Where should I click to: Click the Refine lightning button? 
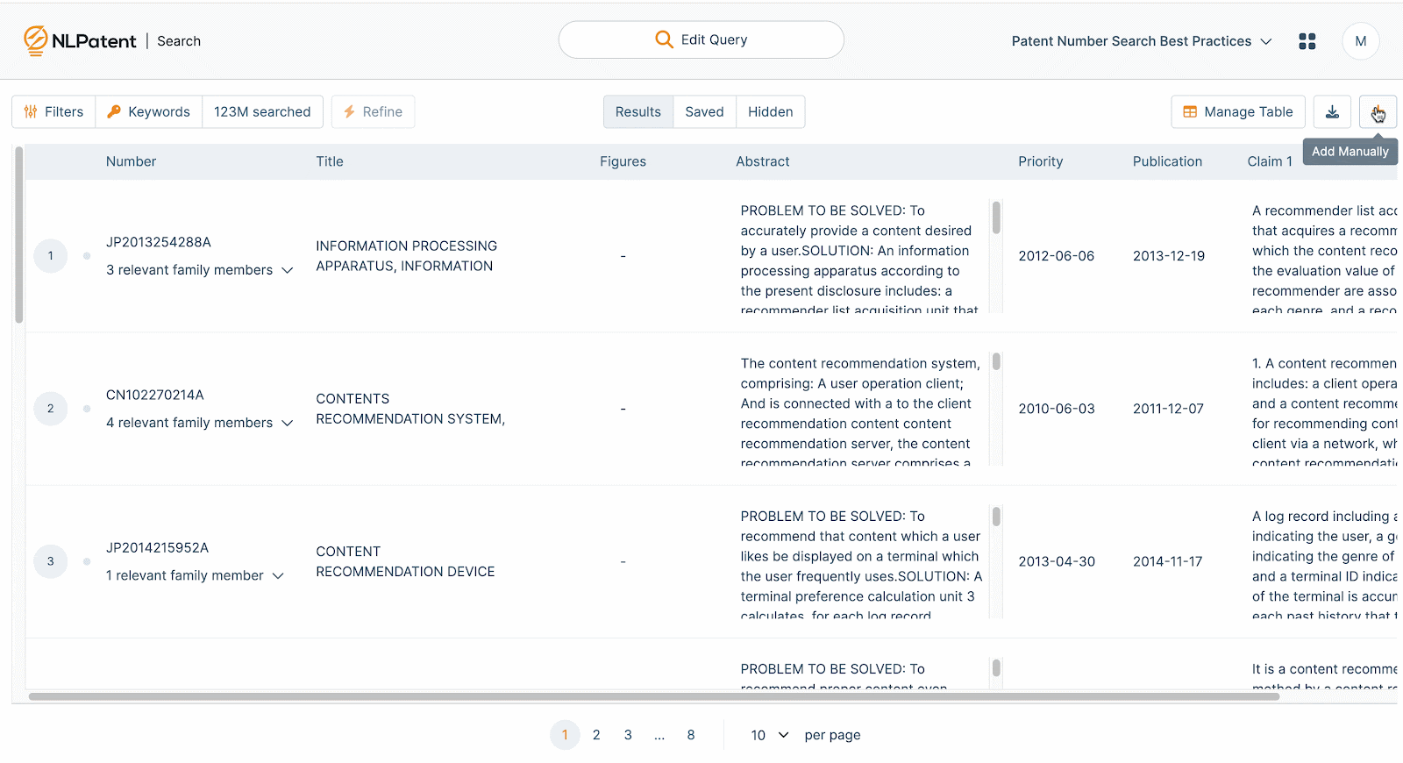coord(373,112)
